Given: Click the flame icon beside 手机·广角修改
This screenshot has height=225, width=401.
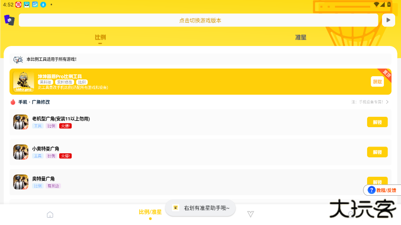Looking at the screenshot, I should click(x=13, y=102).
